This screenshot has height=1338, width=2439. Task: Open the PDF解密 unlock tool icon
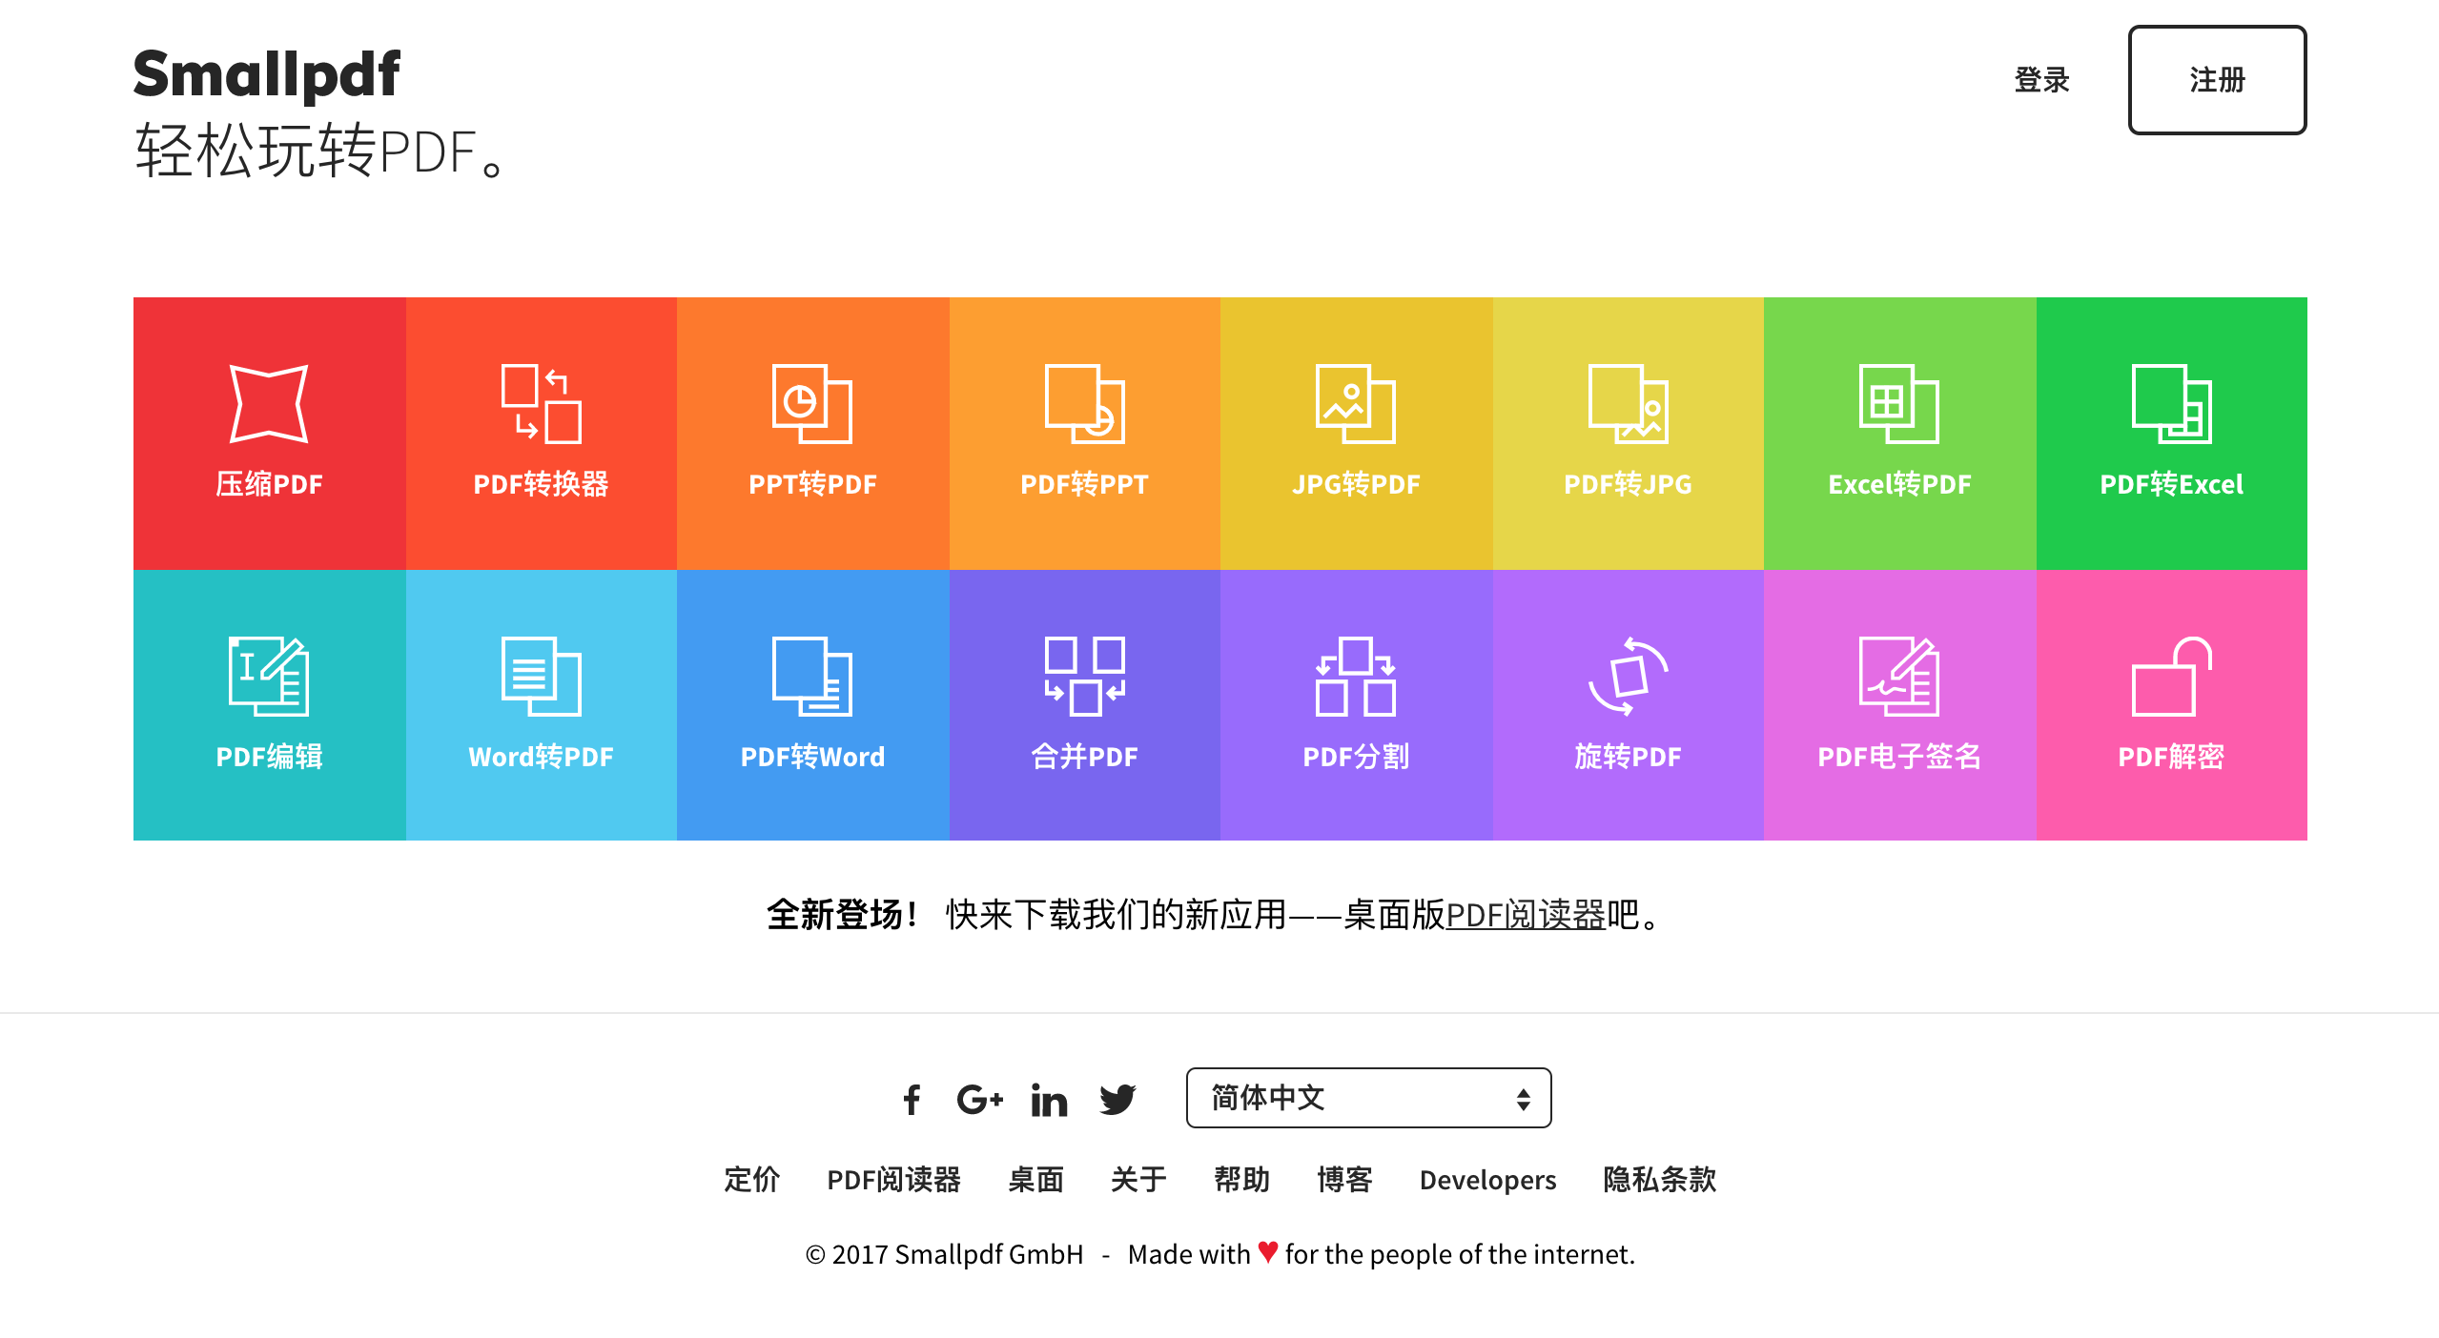click(2172, 677)
